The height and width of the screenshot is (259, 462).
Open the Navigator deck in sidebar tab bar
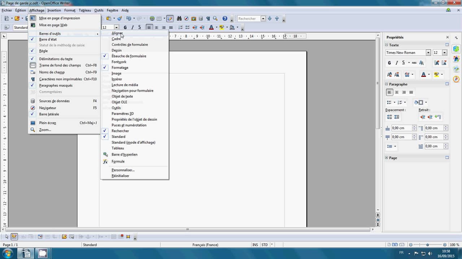[x=456, y=79]
